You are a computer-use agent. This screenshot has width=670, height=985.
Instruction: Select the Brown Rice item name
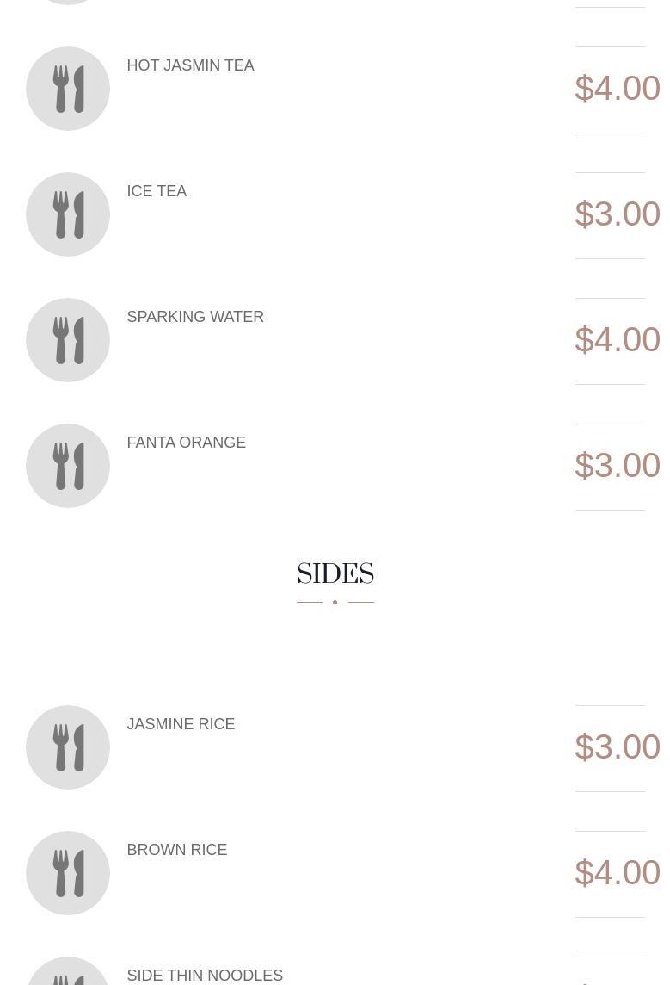tap(176, 850)
